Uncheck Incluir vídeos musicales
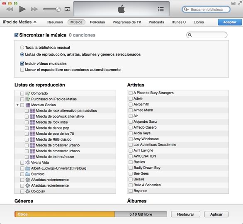The width and height of the screenshot is (243, 224). point(22,63)
